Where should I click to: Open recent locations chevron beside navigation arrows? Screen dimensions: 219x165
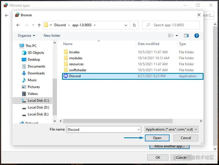point(33,25)
